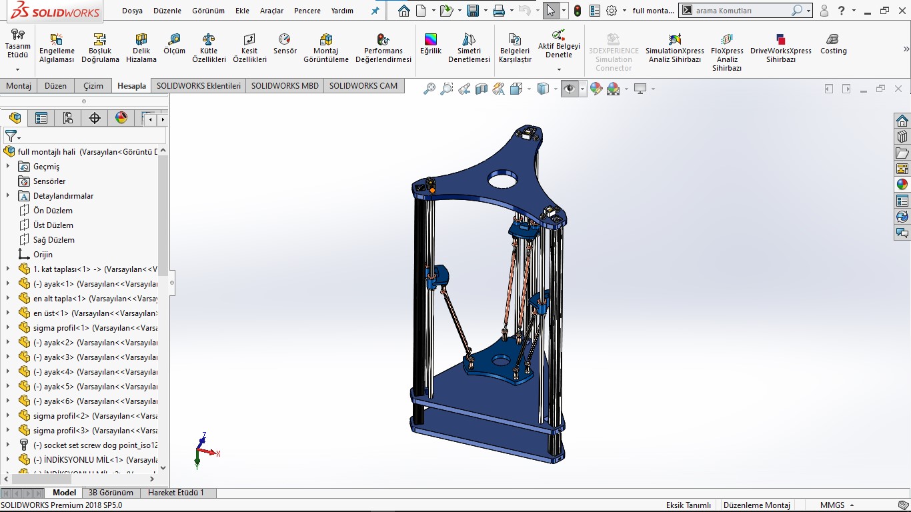Screen dimensions: 911x512
Task: Open SOLIDWORKS CAM tab
Action: pyautogui.click(x=363, y=86)
